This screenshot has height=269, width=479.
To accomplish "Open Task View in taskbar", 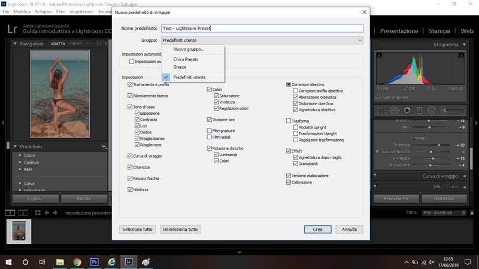I will 42,262.
